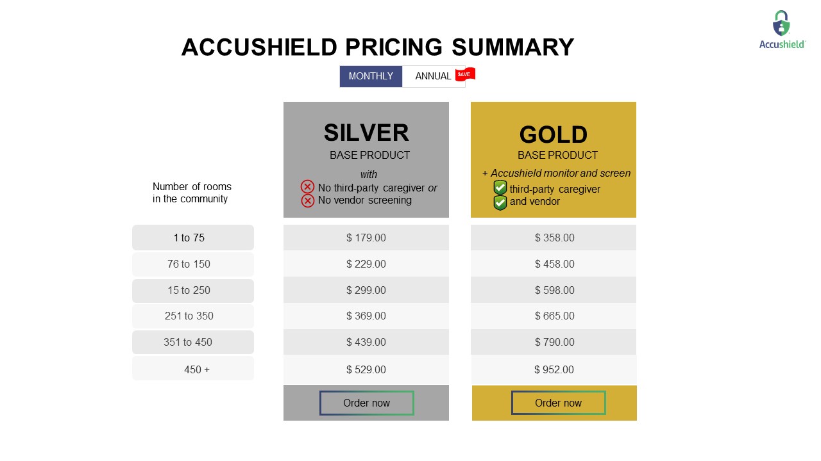Click the red SAVE flag icon
Viewport: 821px width, 461px height.
tap(465, 74)
